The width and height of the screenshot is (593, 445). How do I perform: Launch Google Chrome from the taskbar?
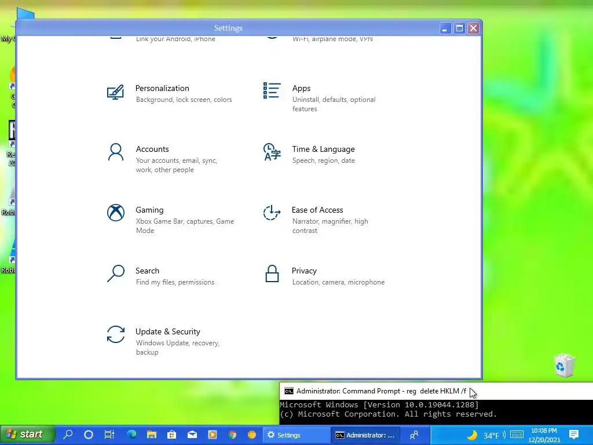[x=232, y=435]
